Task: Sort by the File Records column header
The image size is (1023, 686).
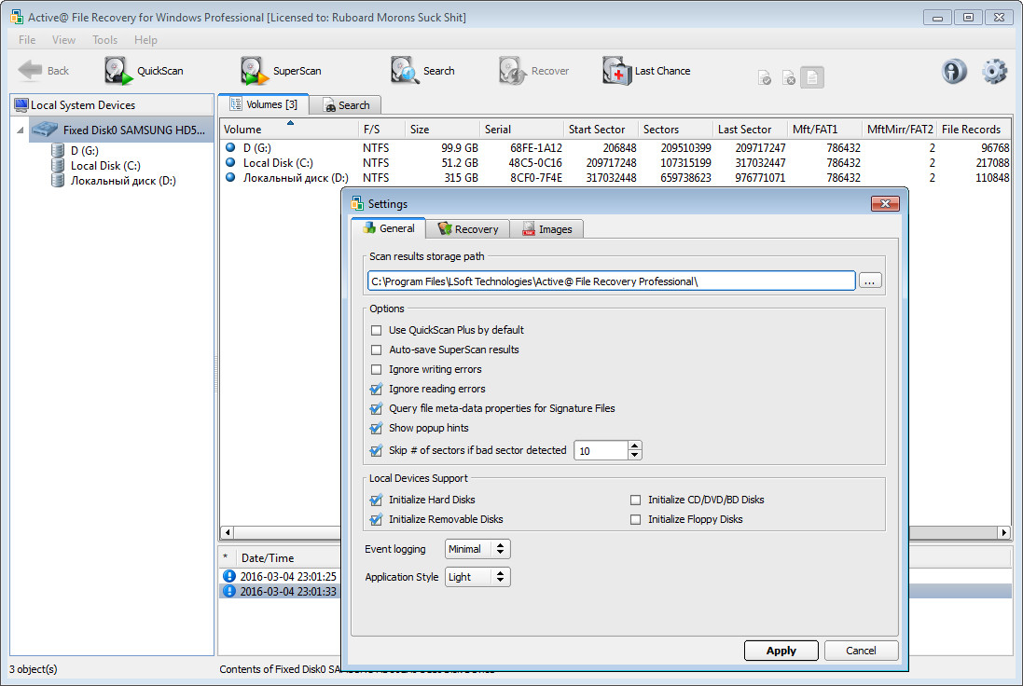Action: click(x=975, y=130)
